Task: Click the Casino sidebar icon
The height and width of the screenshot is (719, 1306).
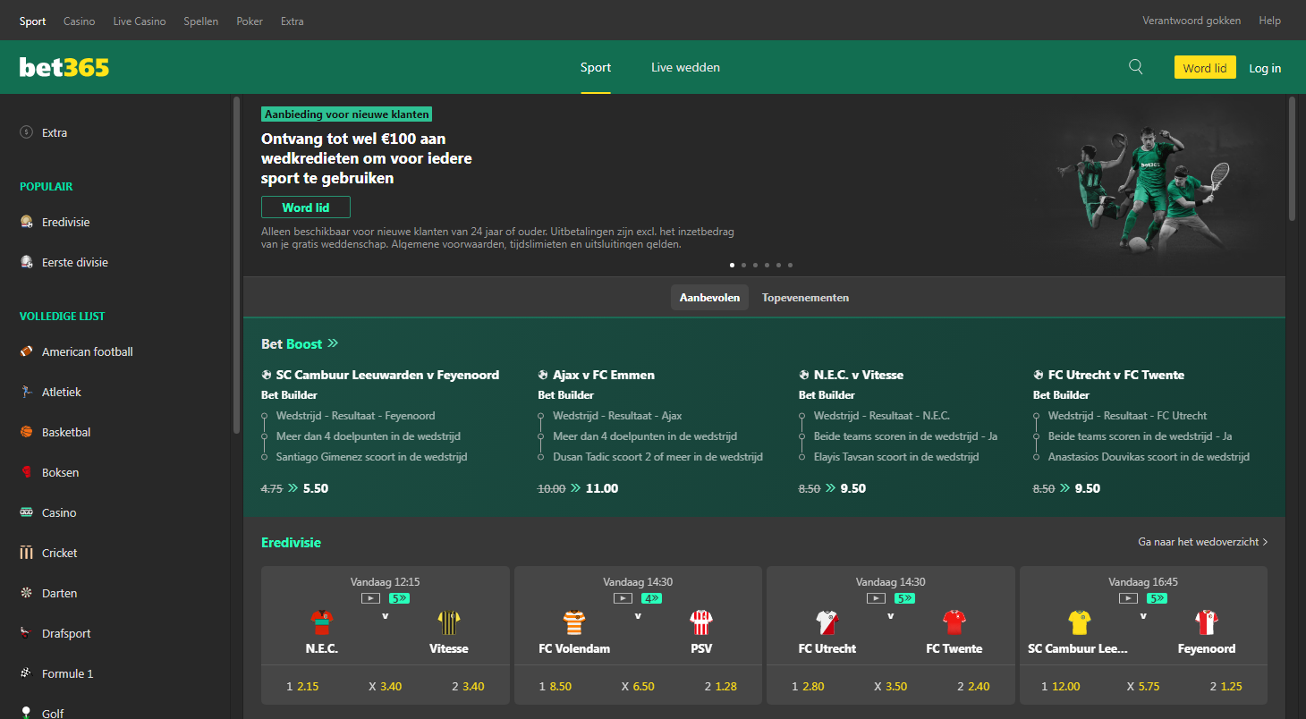Action: tap(26, 512)
